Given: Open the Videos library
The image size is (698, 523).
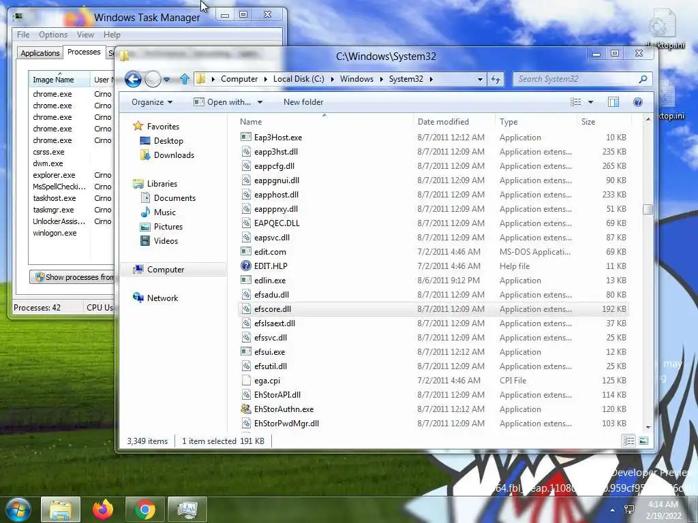Looking at the screenshot, I should coord(166,240).
